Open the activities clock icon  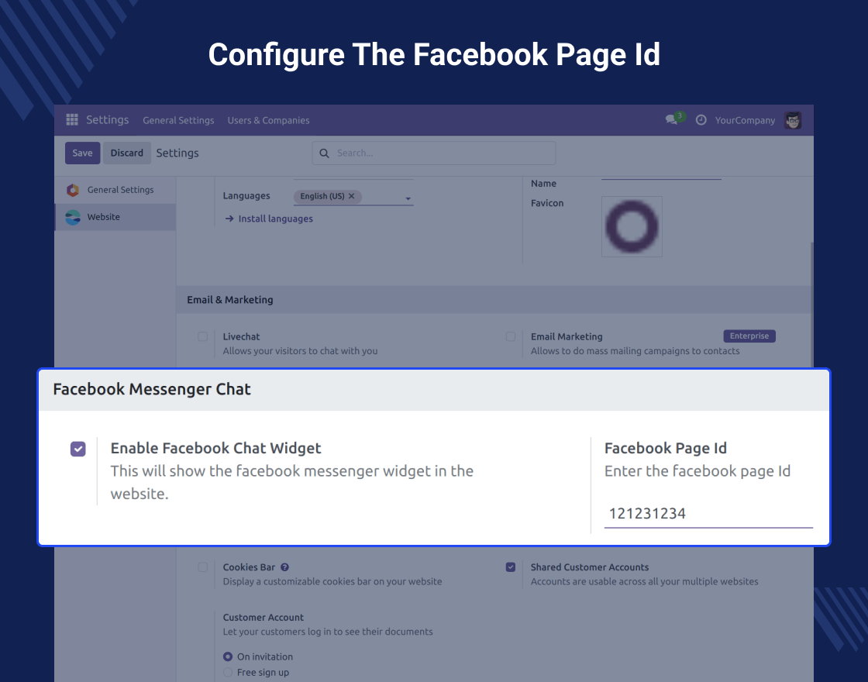coord(701,120)
